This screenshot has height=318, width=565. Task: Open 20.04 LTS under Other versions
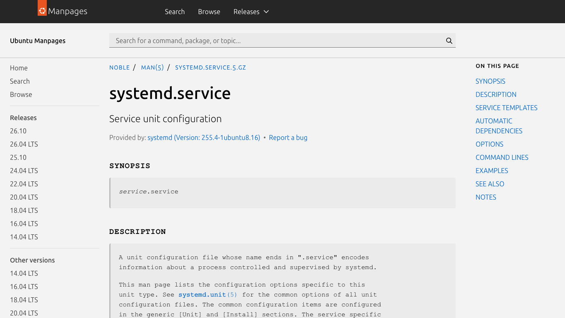point(24,313)
